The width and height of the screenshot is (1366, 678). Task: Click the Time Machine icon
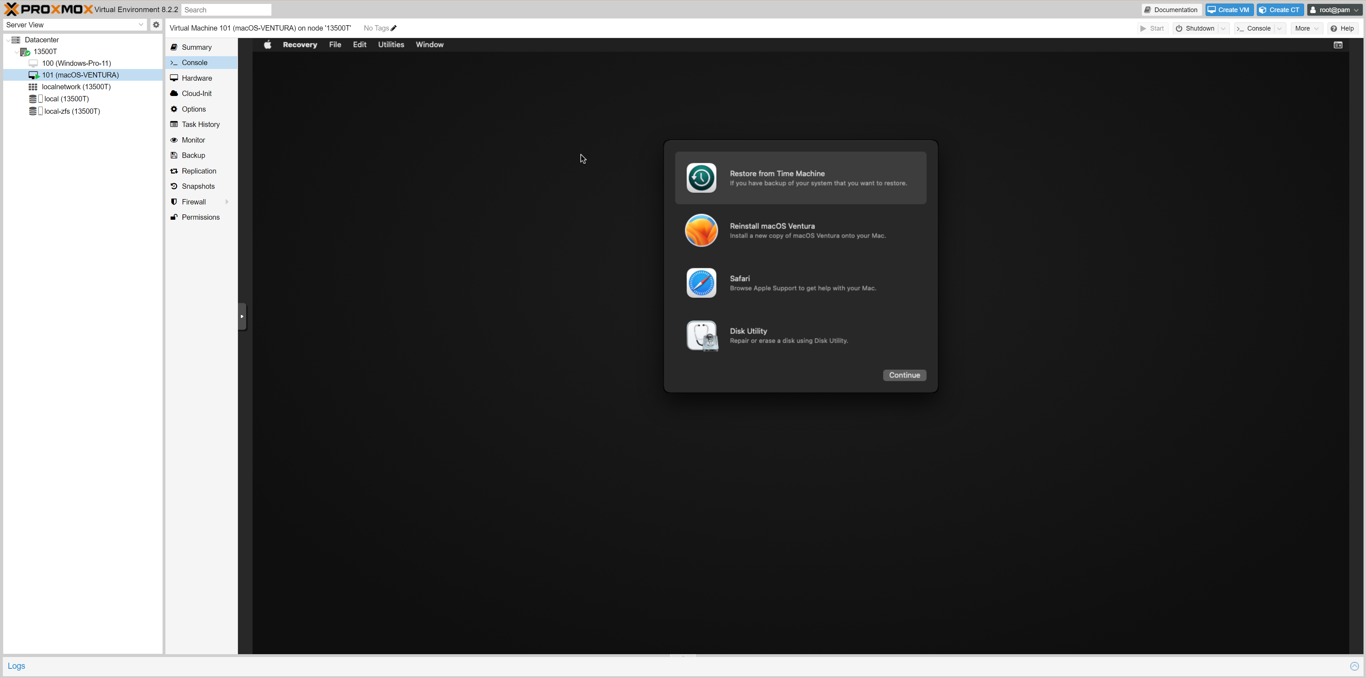(x=701, y=178)
